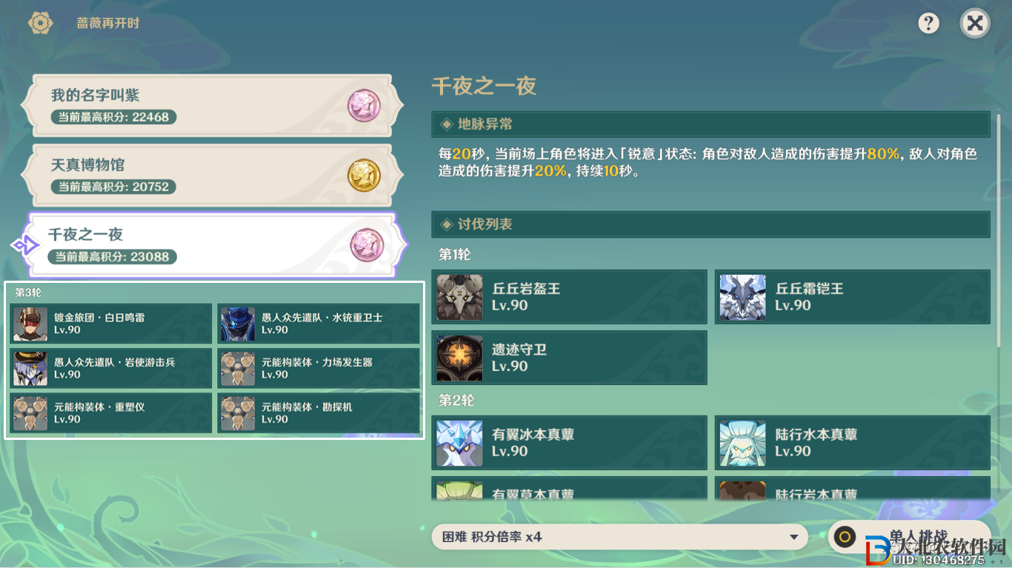Select the 丘丘岩盔王 enemy portrait
Image resolution: width=1012 pixels, height=568 pixels.
coord(459,297)
